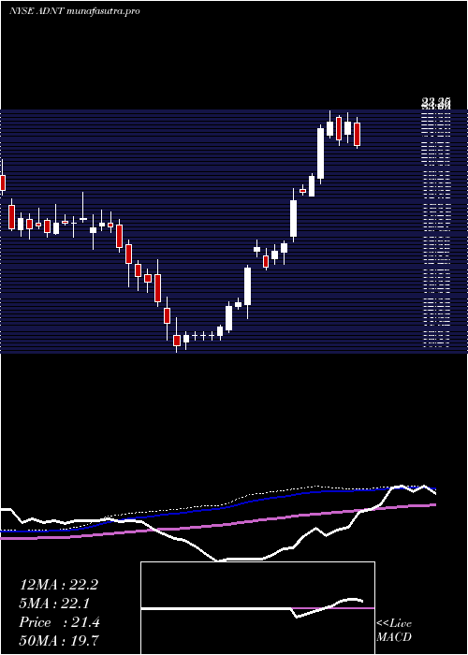Click the tall white candle at the chart peak
The height and width of the screenshot is (655, 468).
pos(320,153)
